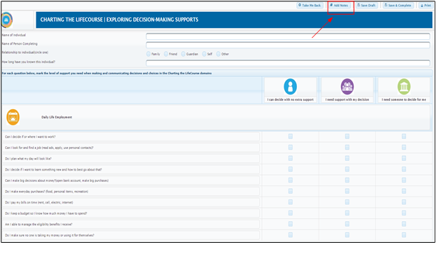Check 'need support' for everyday purchases
437x256 pixels.
pyautogui.click(x=347, y=191)
